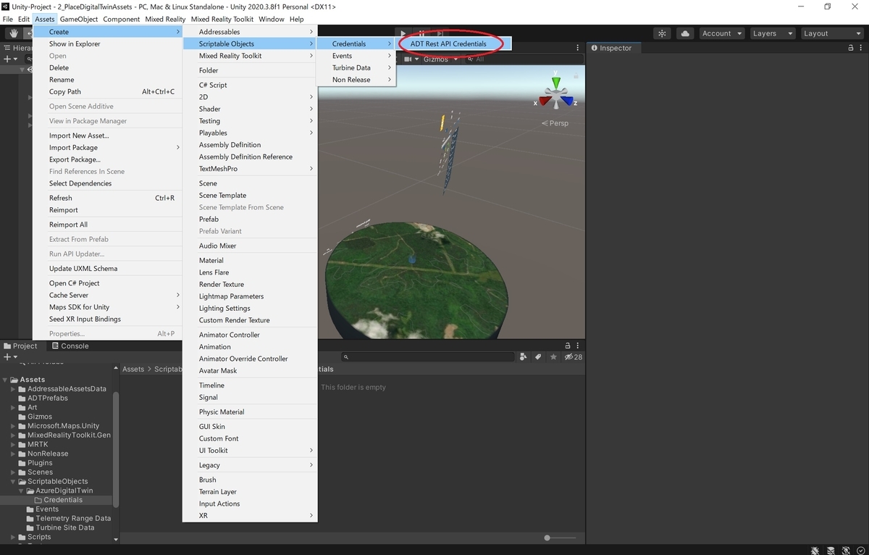Select Show in Explorer menu entry
The width and height of the screenshot is (869, 555).
coord(107,43)
